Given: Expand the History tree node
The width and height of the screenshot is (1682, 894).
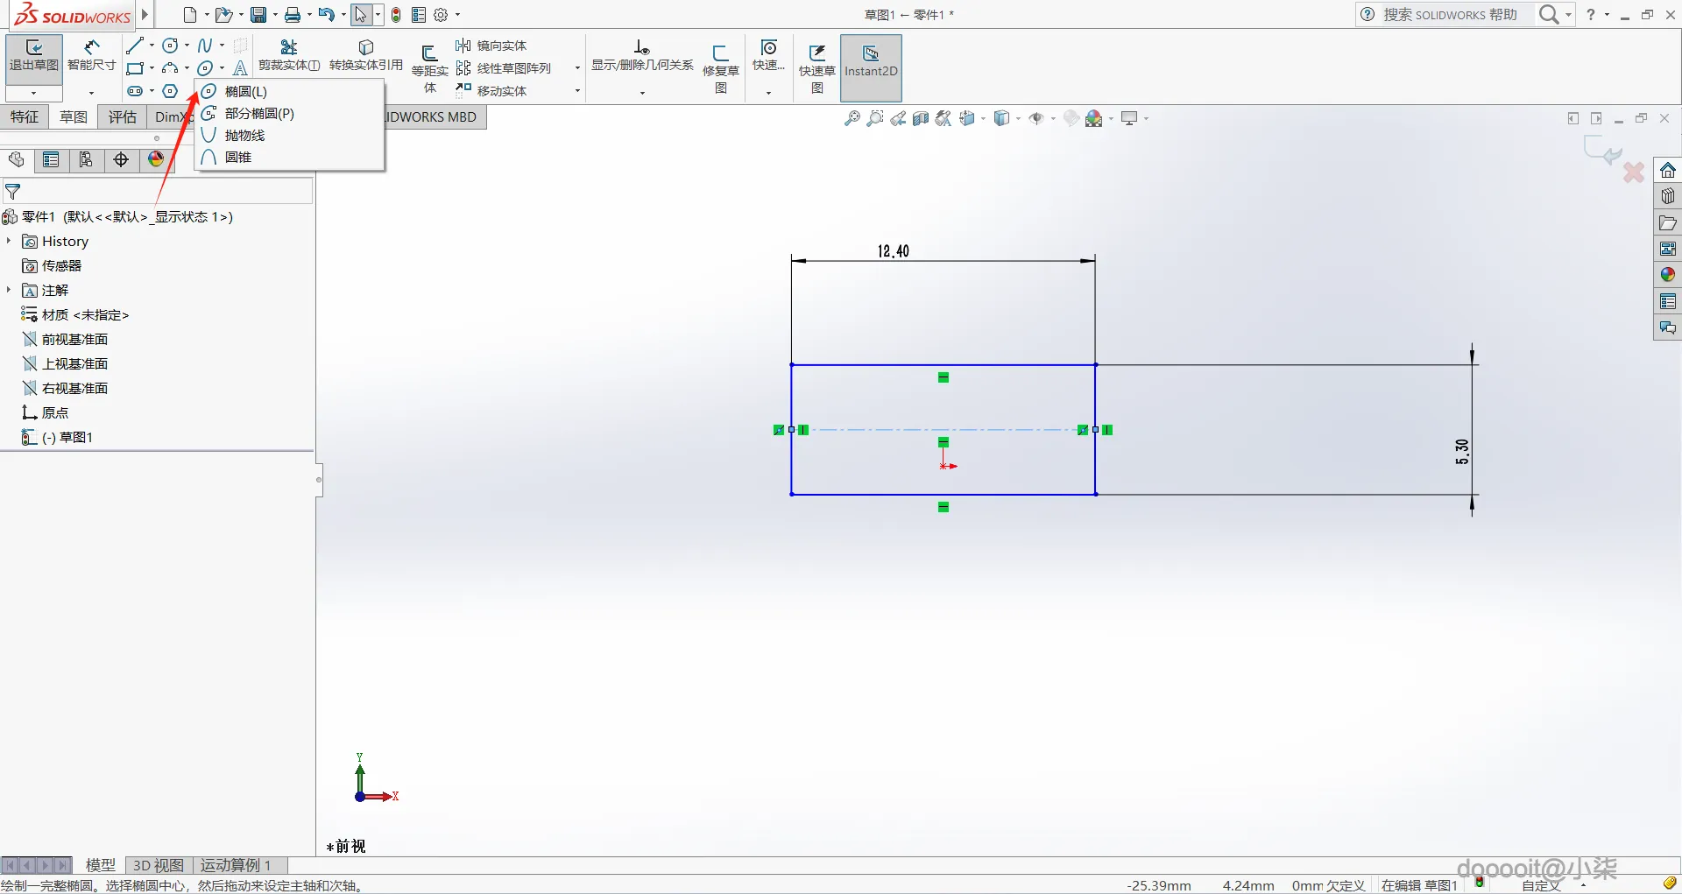Looking at the screenshot, I should [x=9, y=241].
